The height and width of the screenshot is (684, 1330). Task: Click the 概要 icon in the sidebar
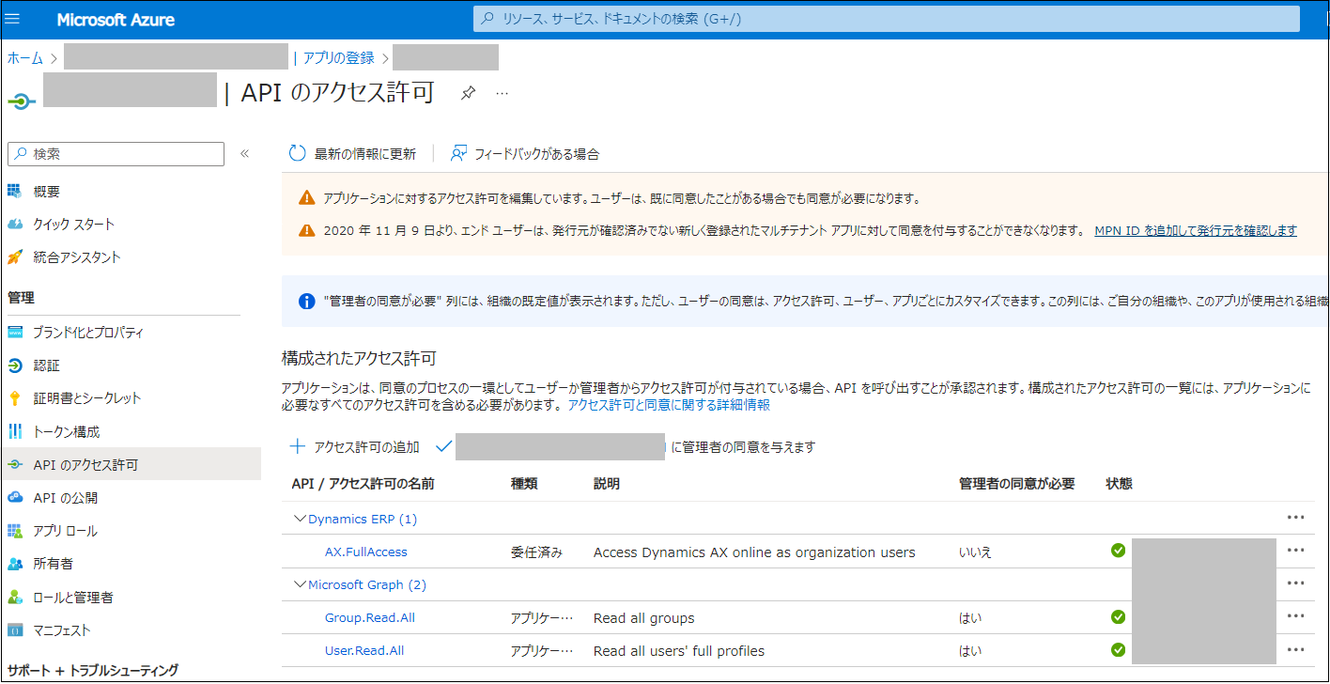tap(15, 192)
